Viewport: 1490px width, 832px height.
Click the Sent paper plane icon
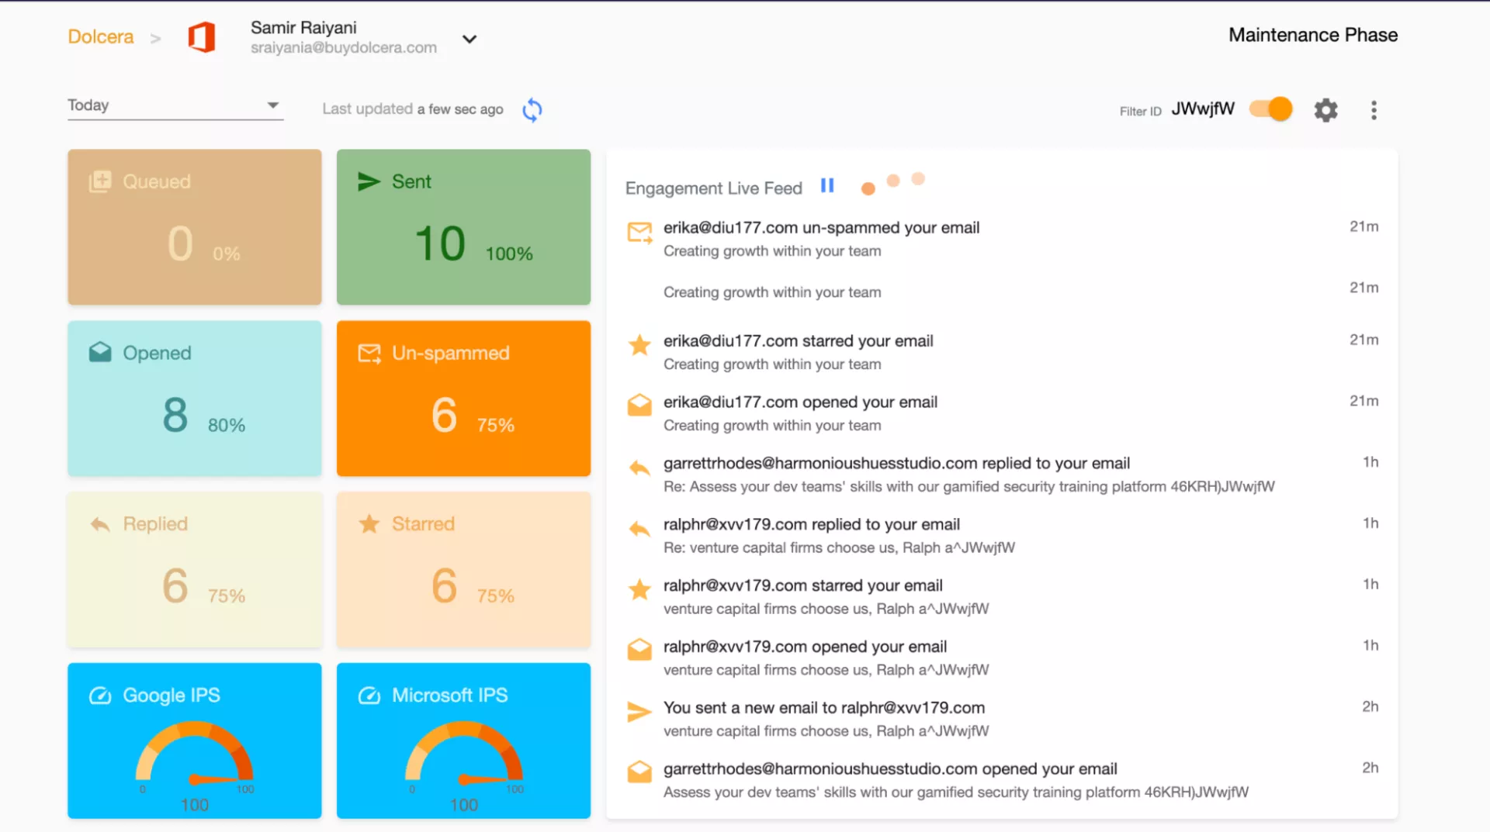click(x=369, y=181)
